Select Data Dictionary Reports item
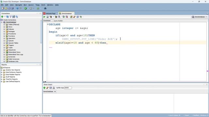Viewport: 209px width, 117px height. [13, 72]
